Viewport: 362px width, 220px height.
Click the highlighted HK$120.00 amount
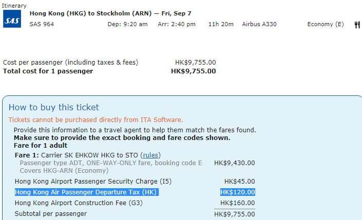(238, 192)
